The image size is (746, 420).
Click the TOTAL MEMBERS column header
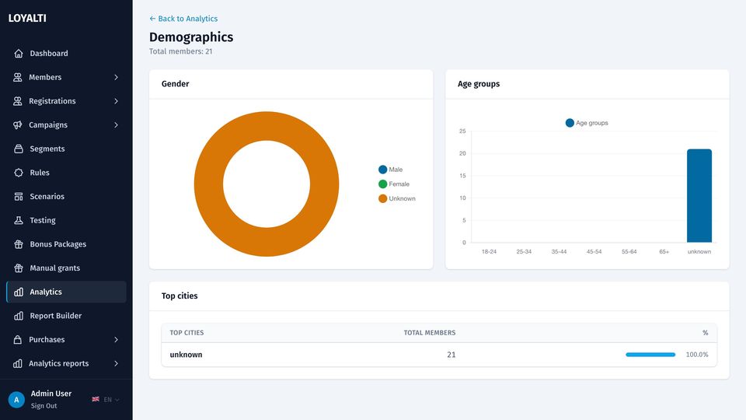click(x=430, y=333)
